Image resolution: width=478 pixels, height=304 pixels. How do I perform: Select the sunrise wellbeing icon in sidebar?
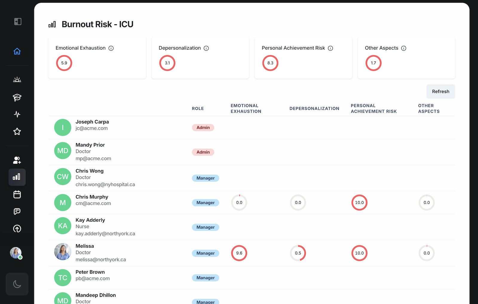[17, 80]
